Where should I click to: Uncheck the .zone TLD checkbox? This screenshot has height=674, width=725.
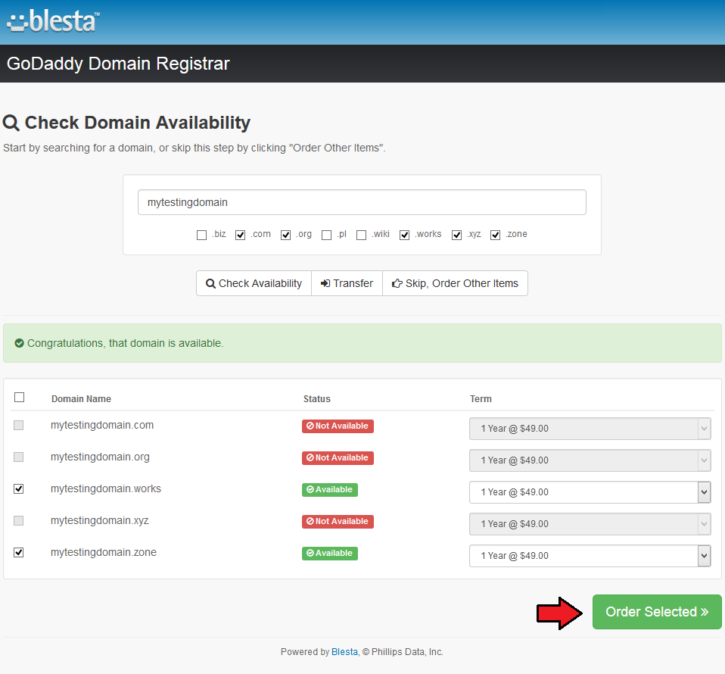pyautogui.click(x=495, y=235)
